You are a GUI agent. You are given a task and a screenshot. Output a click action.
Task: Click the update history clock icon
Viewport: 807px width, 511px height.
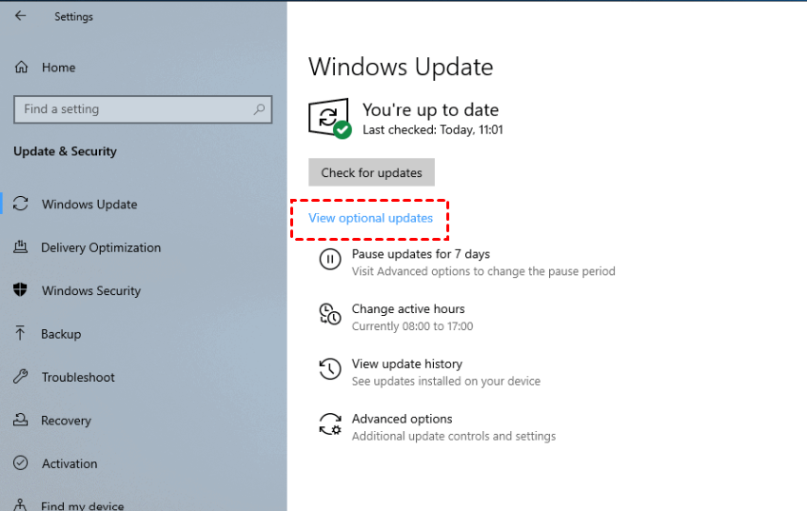tap(330, 369)
